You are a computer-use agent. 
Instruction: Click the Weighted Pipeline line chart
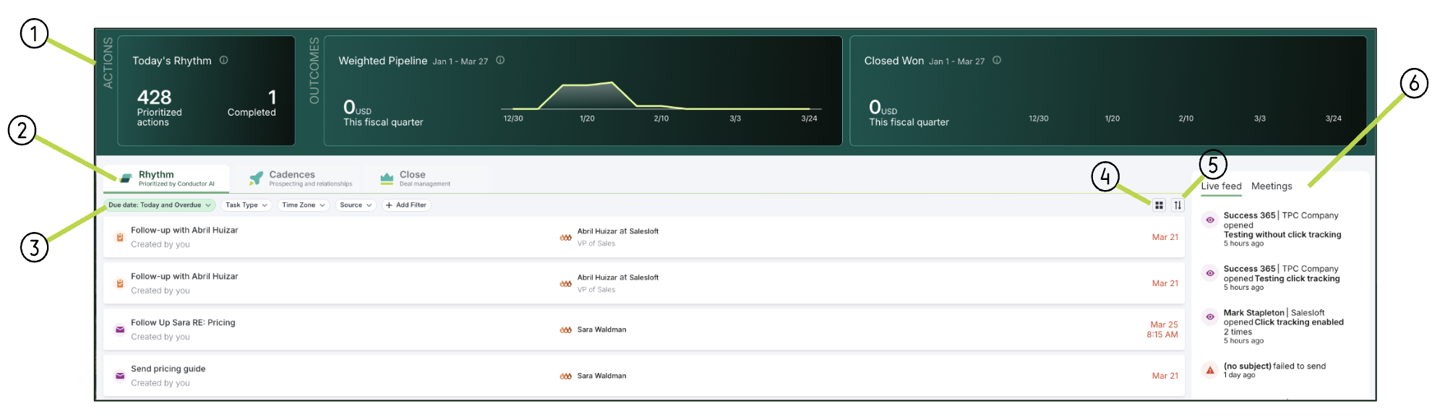click(660, 96)
